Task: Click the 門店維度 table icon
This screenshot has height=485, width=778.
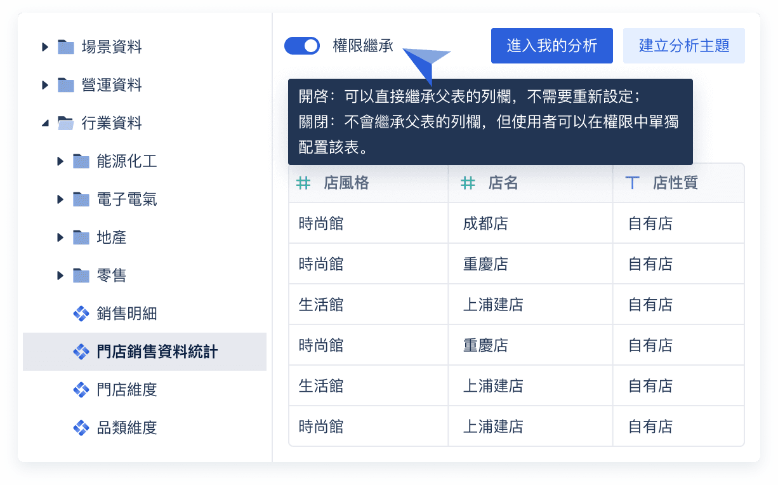Action: click(81, 390)
